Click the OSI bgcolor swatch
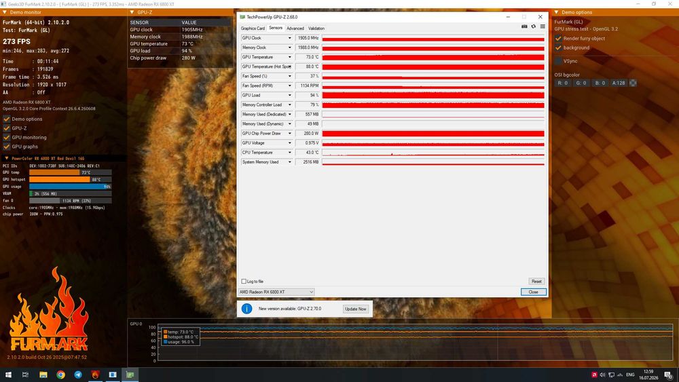 (633, 83)
